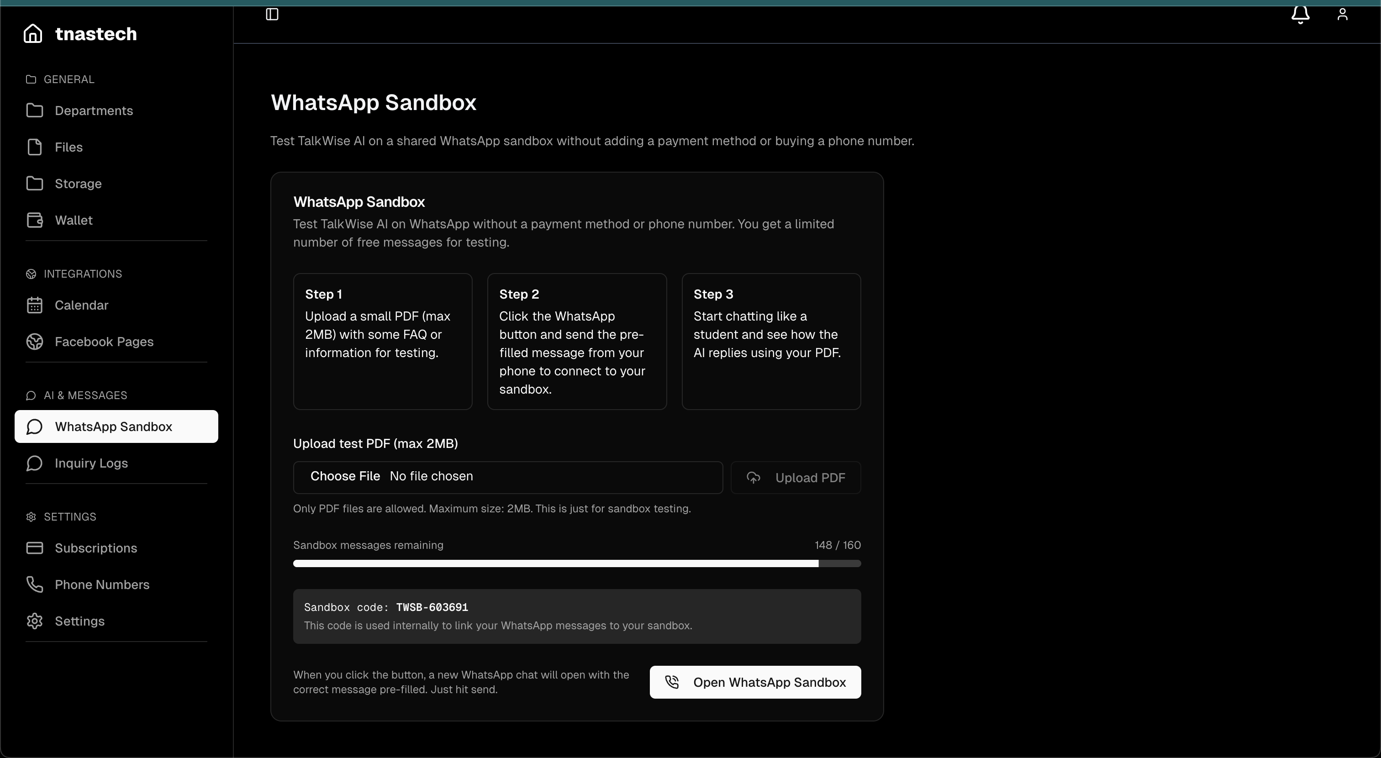Click the tnastech home logo
Viewport: 1381px width, 758px height.
coord(79,33)
